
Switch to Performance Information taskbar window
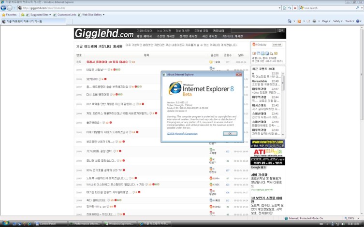(x=85, y=224)
